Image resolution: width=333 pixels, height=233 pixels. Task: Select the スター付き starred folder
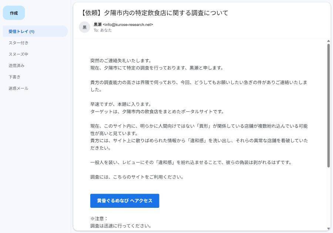click(x=18, y=43)
